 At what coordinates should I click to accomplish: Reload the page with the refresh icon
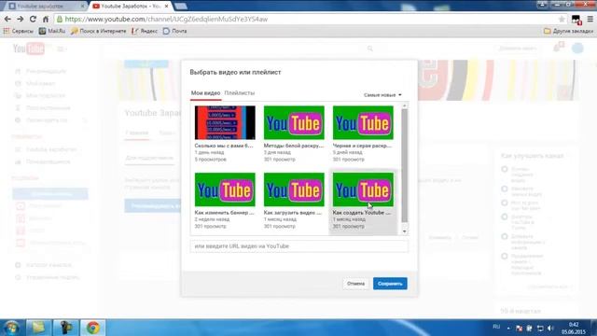tap(33, 19)
